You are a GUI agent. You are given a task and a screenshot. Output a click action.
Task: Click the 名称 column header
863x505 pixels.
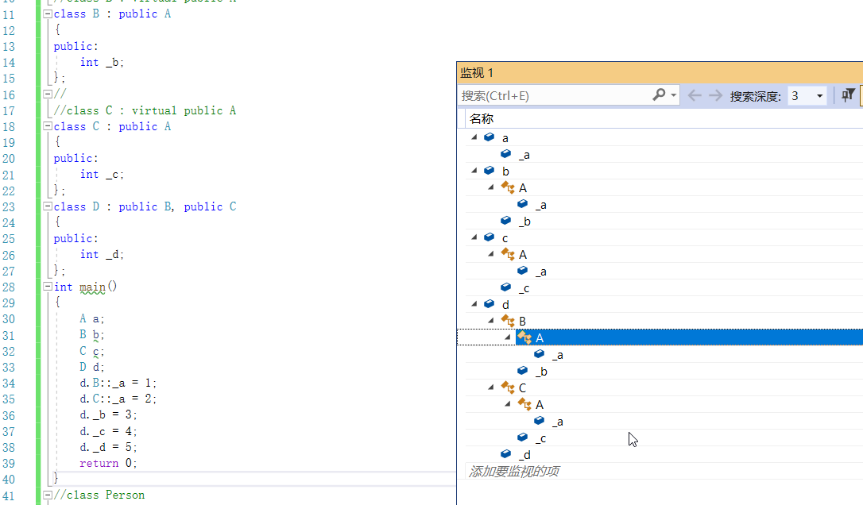coord(664,118)
